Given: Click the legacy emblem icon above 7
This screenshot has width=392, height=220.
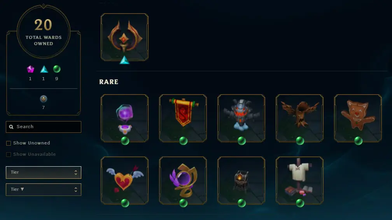Looking at the screenshot, I should [44, 99].
